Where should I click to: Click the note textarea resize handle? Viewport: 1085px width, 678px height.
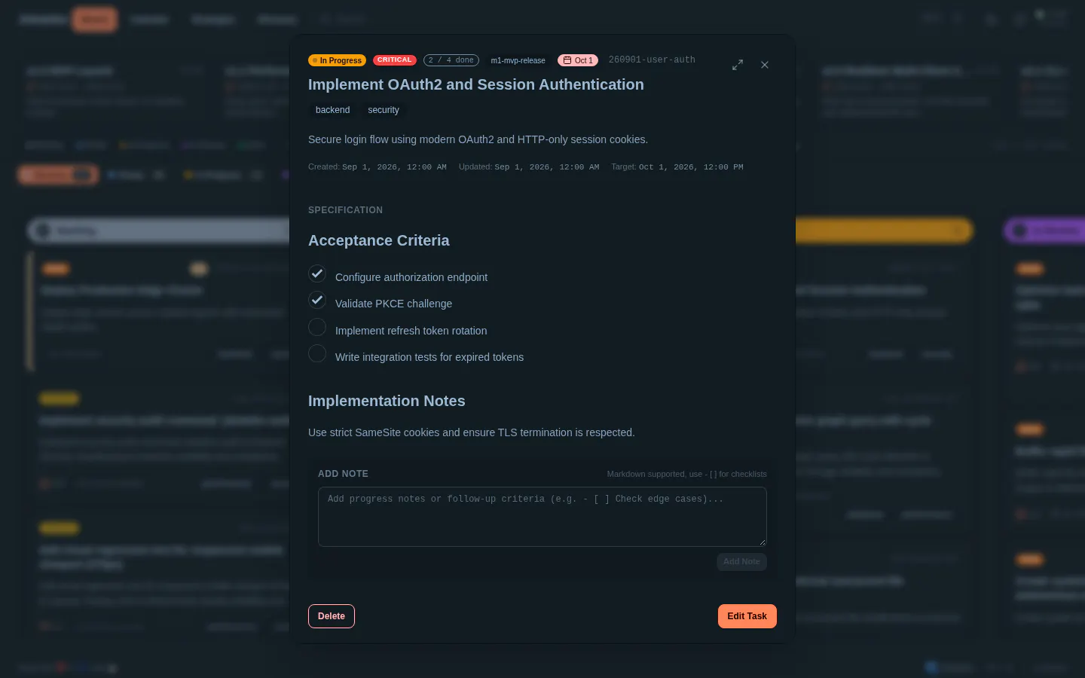762,542
